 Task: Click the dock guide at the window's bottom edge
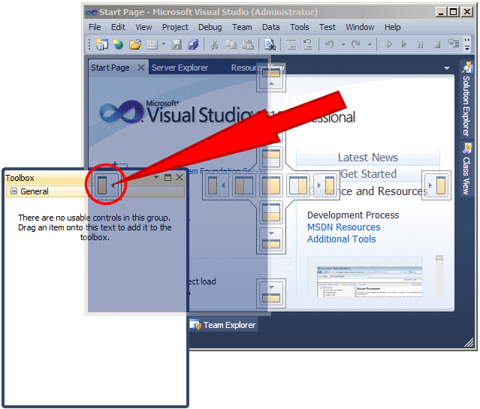coord(271,293)
